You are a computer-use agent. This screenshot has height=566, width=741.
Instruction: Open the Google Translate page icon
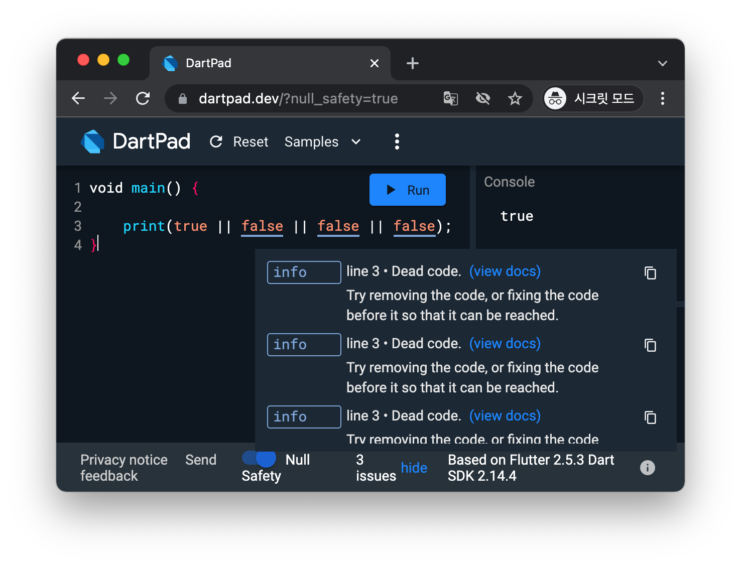tap(450, 98)
